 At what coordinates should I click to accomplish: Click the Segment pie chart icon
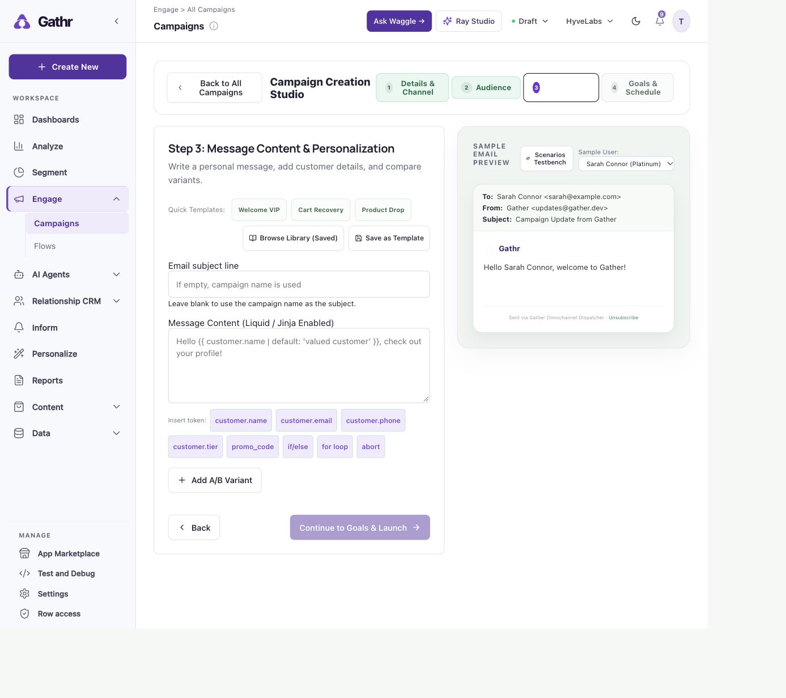click(x=19, y=172)
